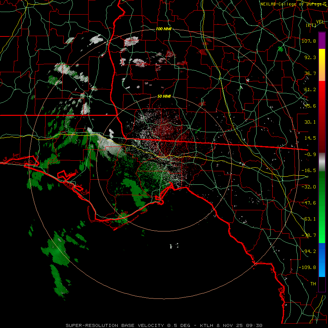Click the -109.8 legend value
Screen dimensions: 328x328
(x=307, y=268)
